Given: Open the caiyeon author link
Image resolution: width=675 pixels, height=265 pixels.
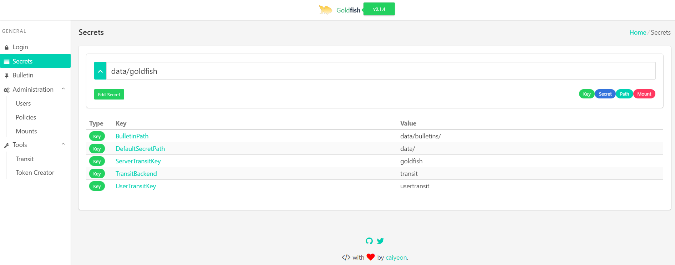Looking at the screenshot, I should pyautogui.click(x=396, y=258).
